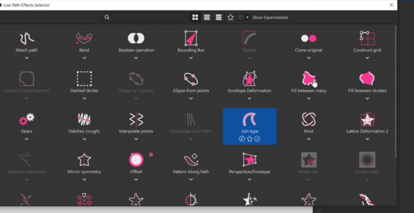Choose the Knot effect icon

click(308, 119)
